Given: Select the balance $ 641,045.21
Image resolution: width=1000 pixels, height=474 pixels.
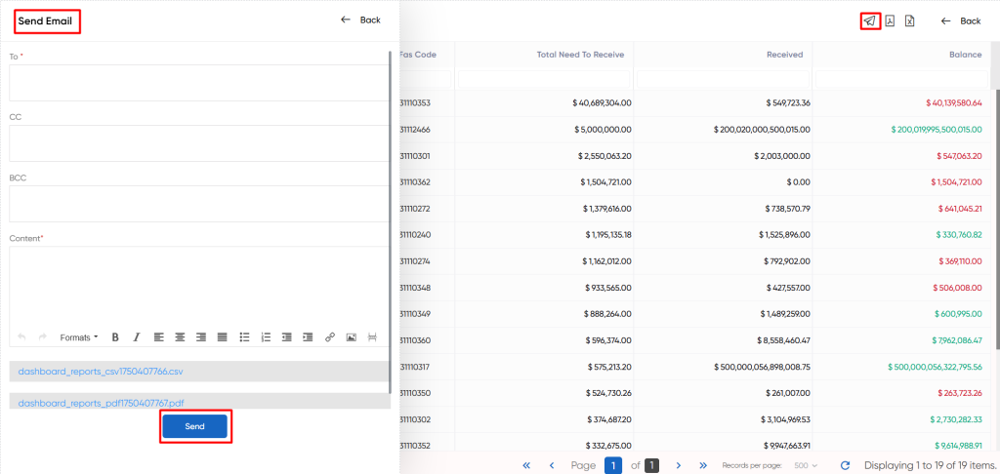Looking at the screenshot, I should coord(961,209).
